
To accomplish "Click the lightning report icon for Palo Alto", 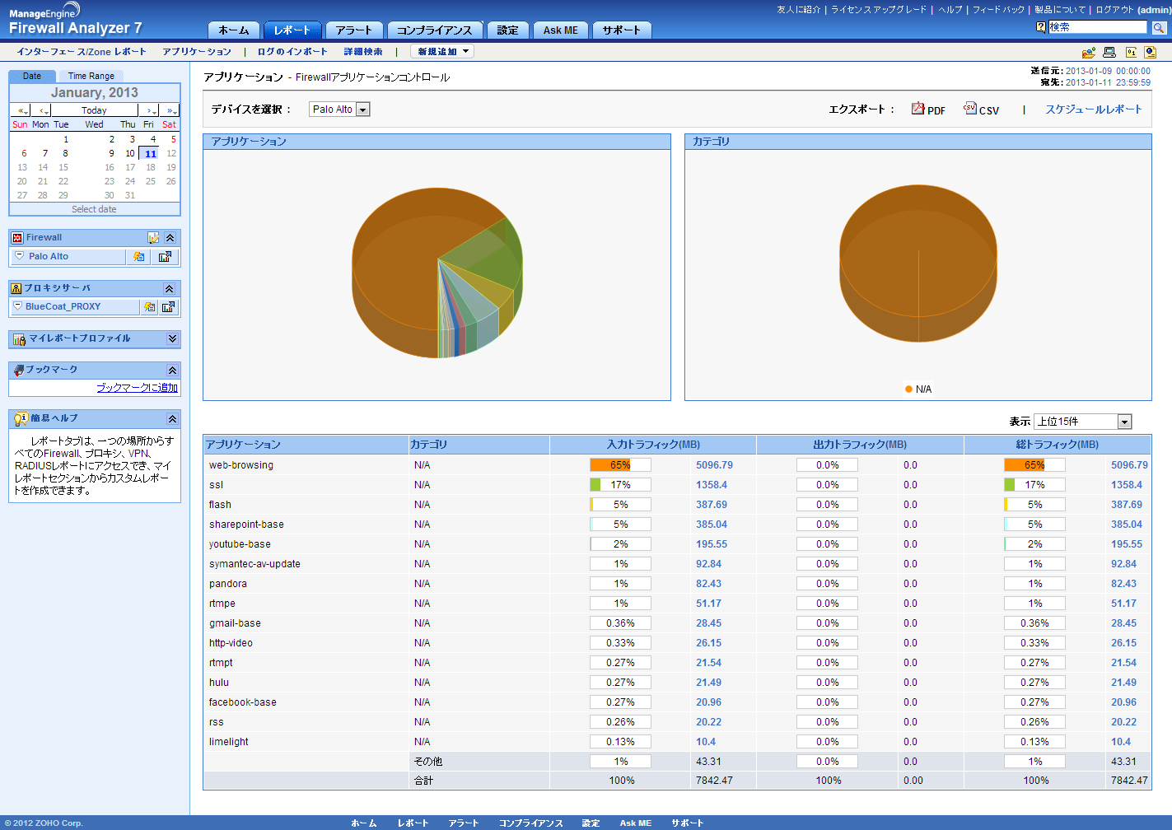I will [138, 257].
